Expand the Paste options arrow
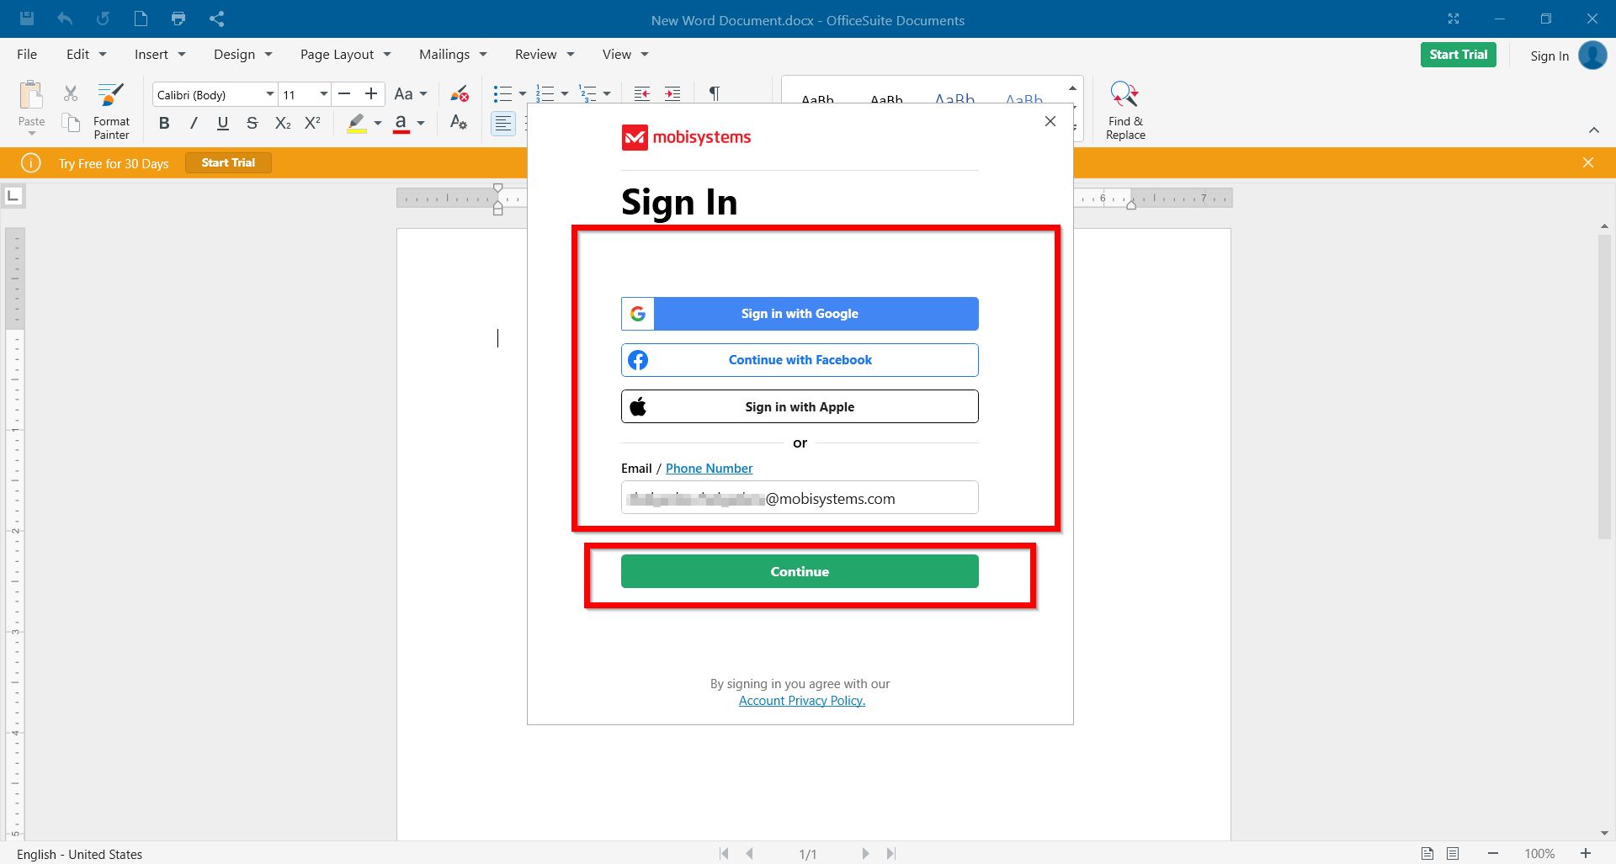This screenshot has height=864, width=1616. 31,133
